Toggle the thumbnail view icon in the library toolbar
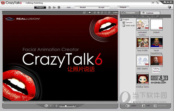This screenshot has height=111, width=174. tap(157, 16)
